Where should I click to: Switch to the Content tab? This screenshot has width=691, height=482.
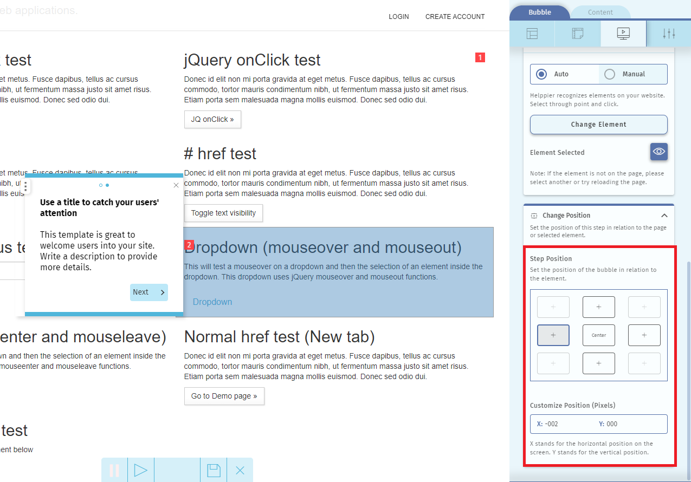point(600,12)
